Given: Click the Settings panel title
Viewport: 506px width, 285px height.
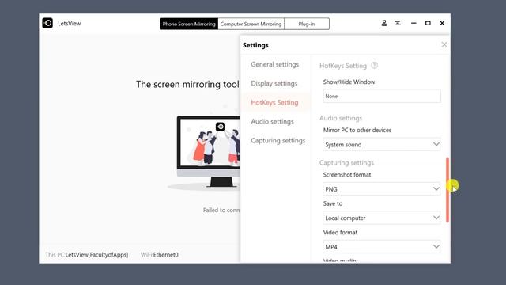Looking at the screenshot, I should pyautogui.click(x=255, y=45).
